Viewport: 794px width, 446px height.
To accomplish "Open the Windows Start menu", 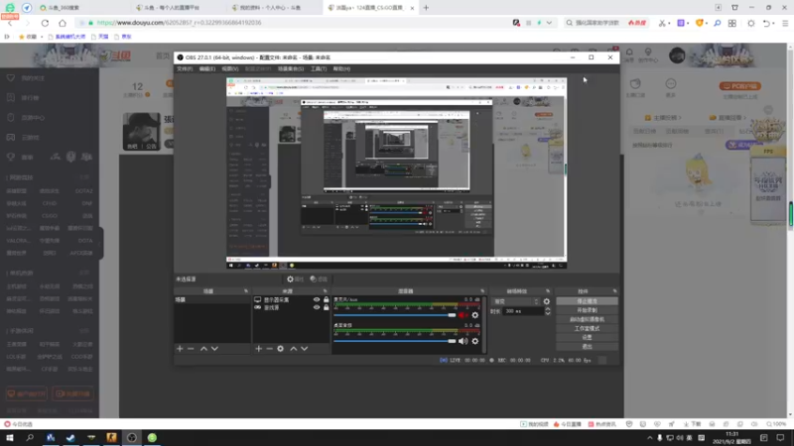I will [x=10, y=437].
